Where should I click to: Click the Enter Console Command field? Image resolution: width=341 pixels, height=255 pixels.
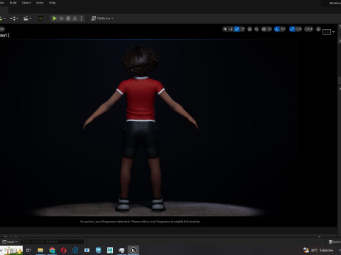[x=53, y=242]
